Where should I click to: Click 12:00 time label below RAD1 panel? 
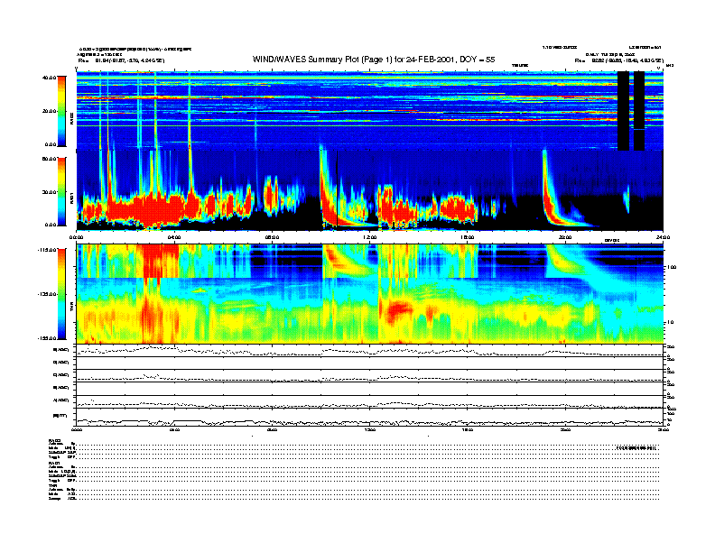point(370,237)
